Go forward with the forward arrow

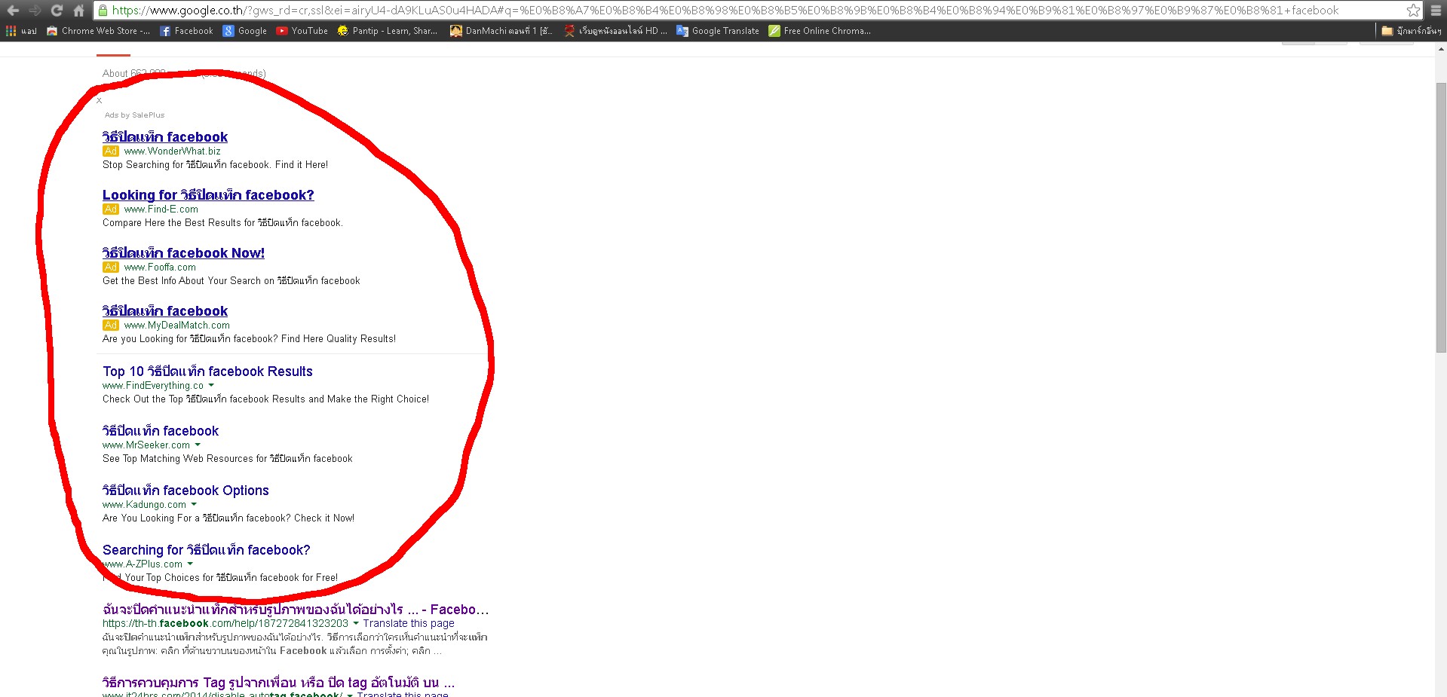click(35, 11)
